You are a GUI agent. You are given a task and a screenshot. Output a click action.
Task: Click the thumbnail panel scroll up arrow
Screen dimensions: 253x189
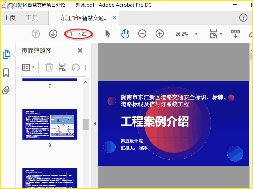[85, 82]
